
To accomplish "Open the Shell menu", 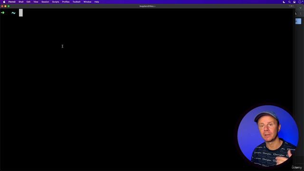I will (21, 2).
